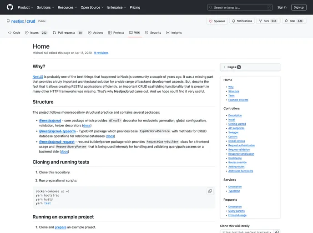Open sidebar Structure link
313x233 pixels.
pyautogui.click(x=234, y=91)
